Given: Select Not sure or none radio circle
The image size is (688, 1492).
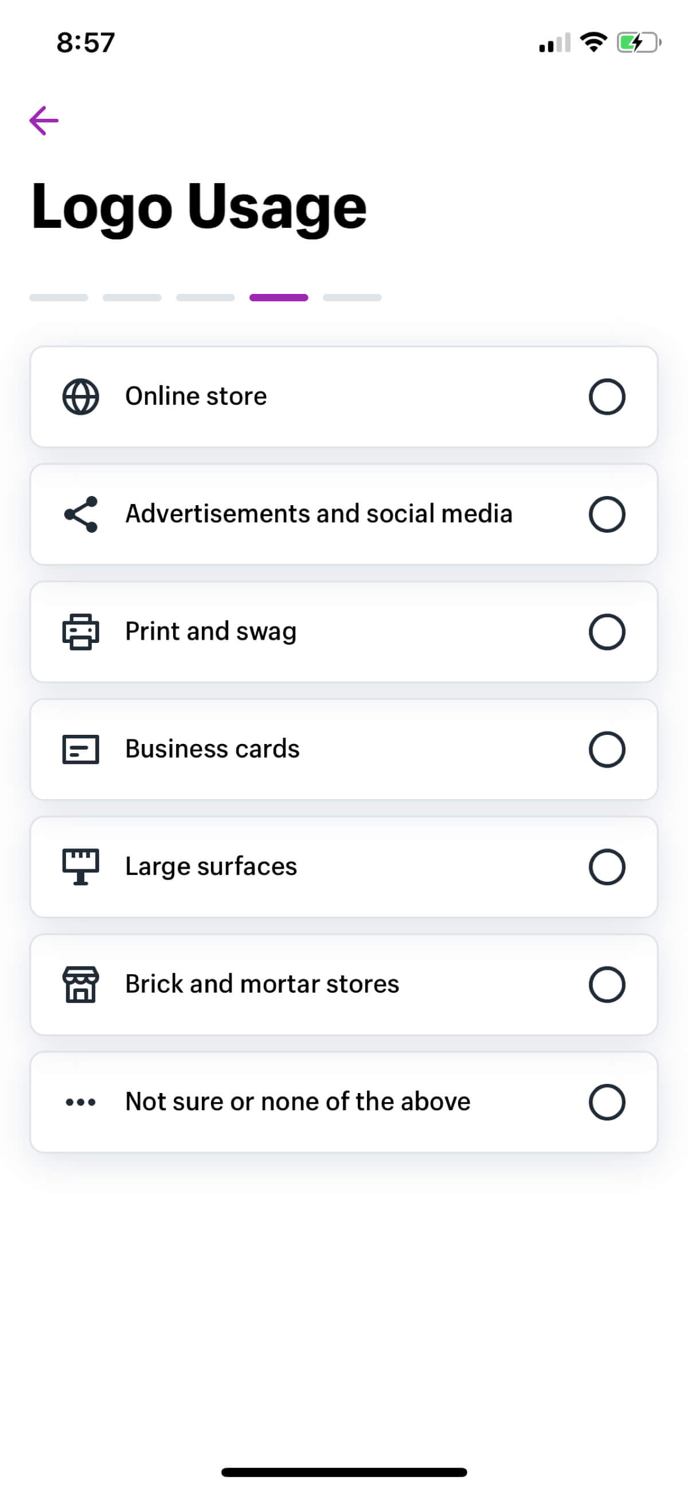Looking at the screenshot, I should pyautogui.click(x=607, y=1102).
